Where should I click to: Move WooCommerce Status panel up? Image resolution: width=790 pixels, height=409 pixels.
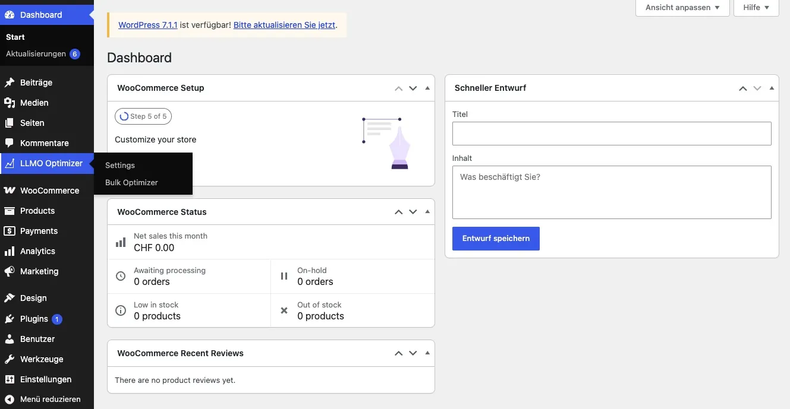[x=399, y=213]
